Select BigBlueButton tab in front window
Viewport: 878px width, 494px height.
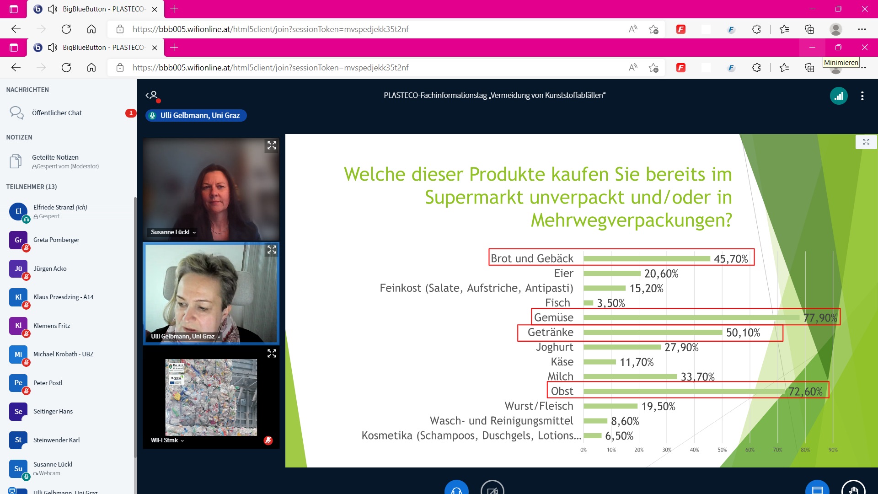(96, 48)
